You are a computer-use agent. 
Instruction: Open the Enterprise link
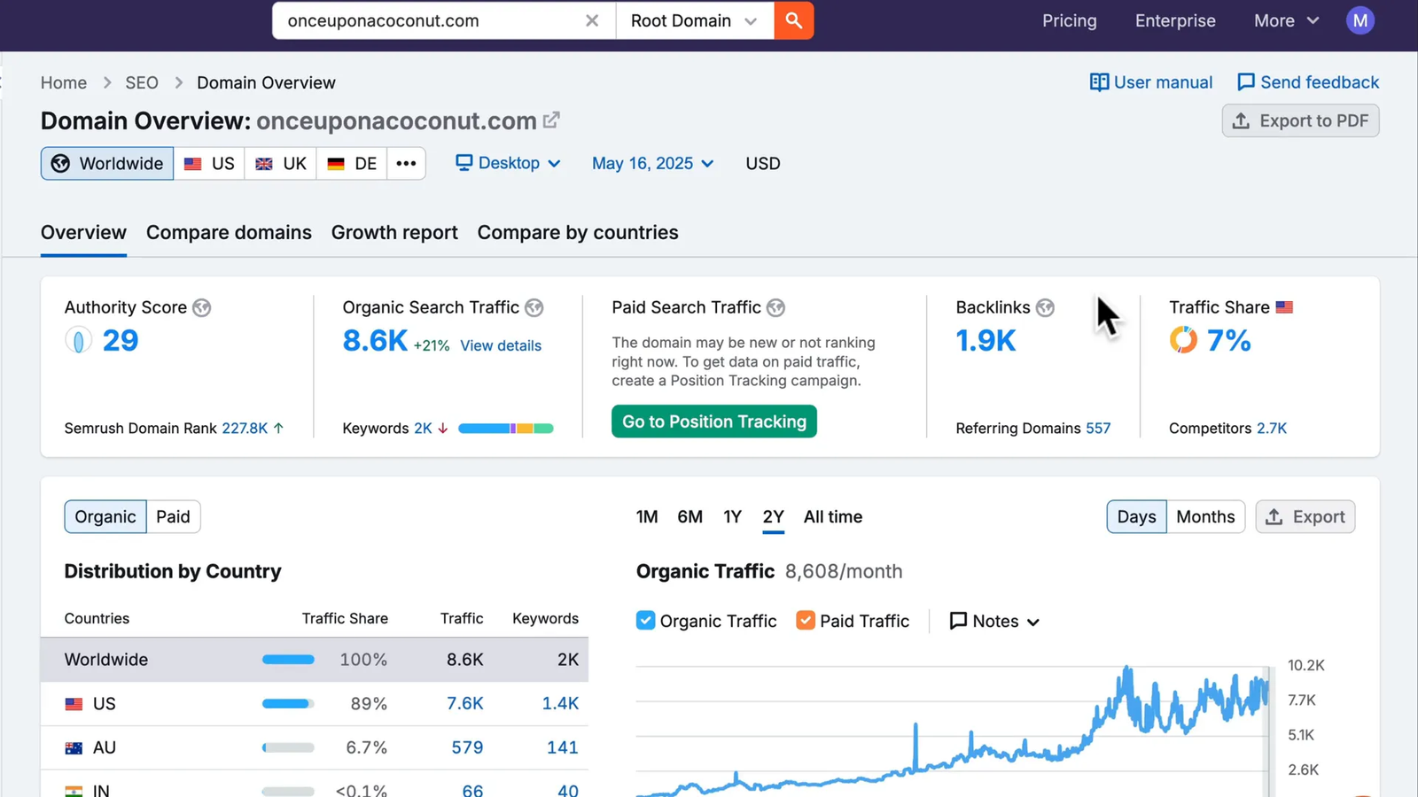tap(1175, 20)
